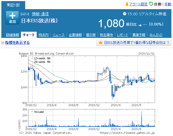
Task: Open the 時系列 tab
Action: pyautogui.click(x=43, y=35)
